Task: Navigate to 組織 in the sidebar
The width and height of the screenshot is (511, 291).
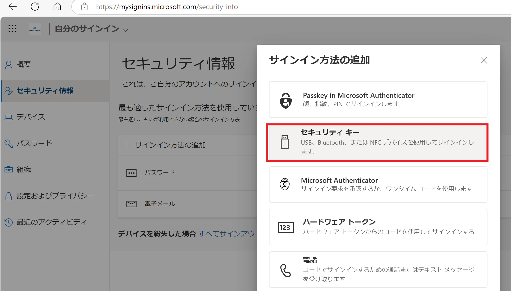Action: click(x=55, y=169)
